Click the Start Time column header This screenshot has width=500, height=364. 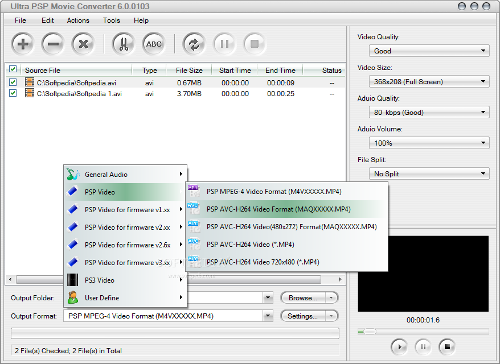click(235, 70)
